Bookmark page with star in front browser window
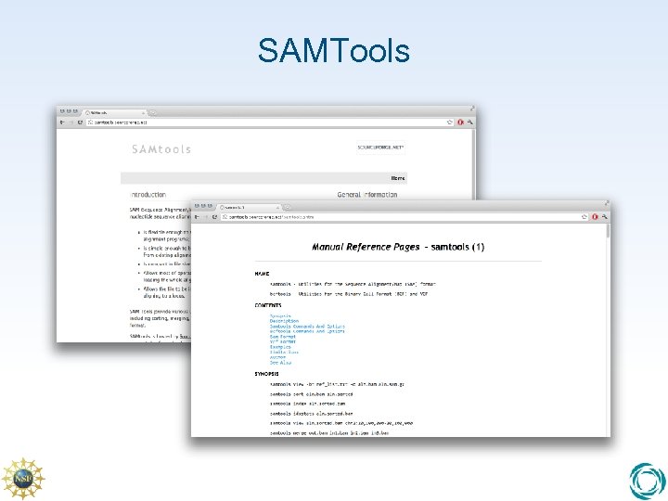 coord(584,217)
